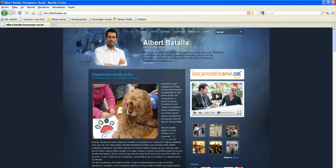This screenshot has height=168, width=336.
Task: Go to the home page via house icon
Action: click(x=33, y=13)
